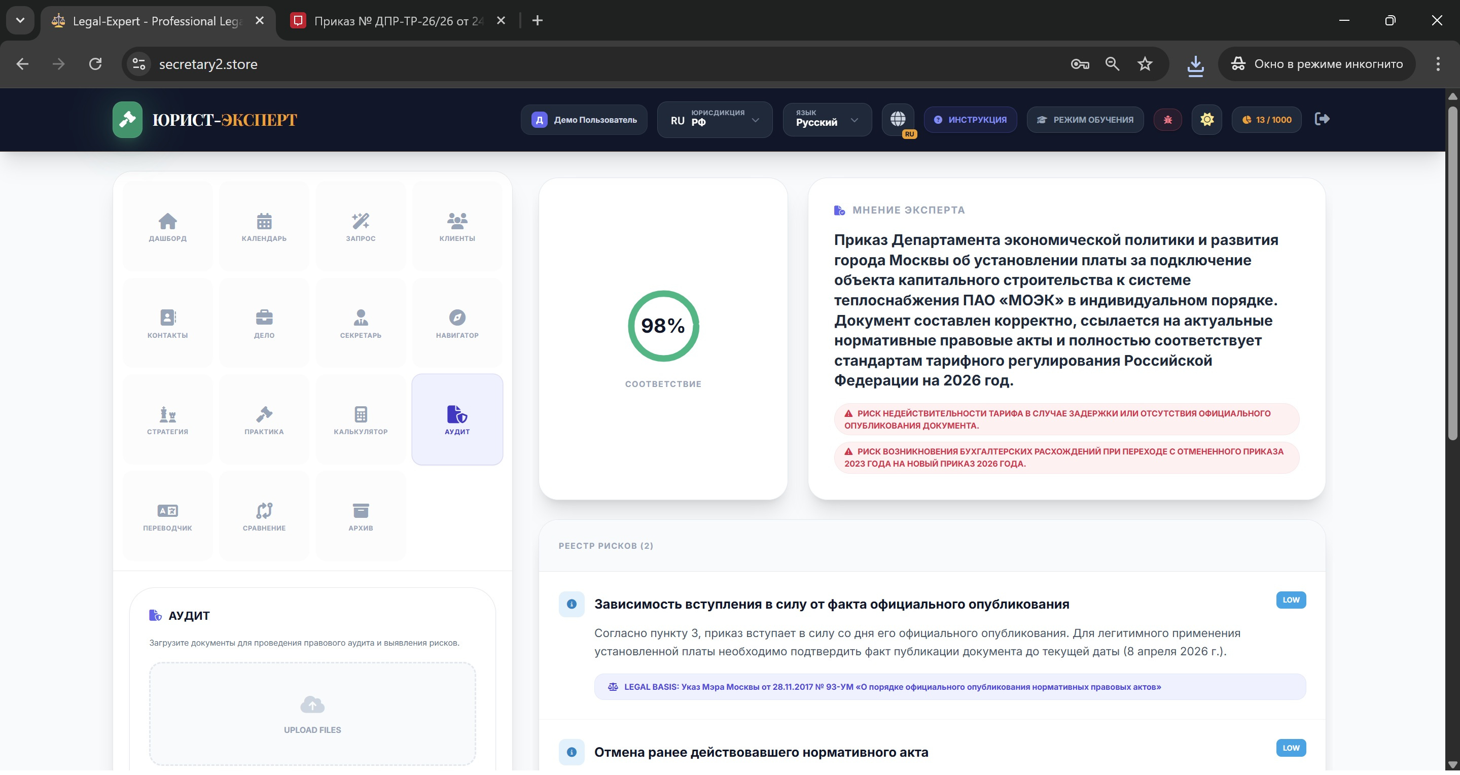Open the Calculator module
1460x775 pixels.
coord(361,420)
